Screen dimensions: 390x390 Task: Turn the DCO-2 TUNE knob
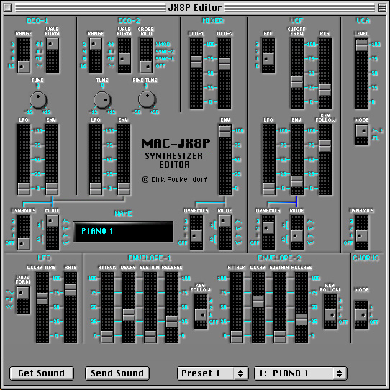point(102,100)
